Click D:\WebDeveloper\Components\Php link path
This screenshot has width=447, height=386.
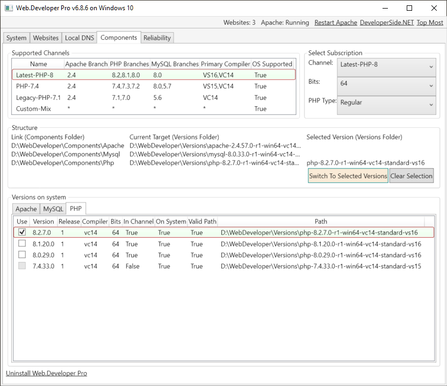pos(63,163)
